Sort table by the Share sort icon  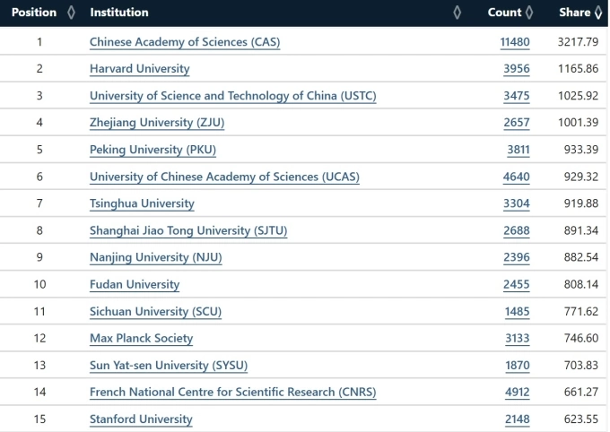598,13
